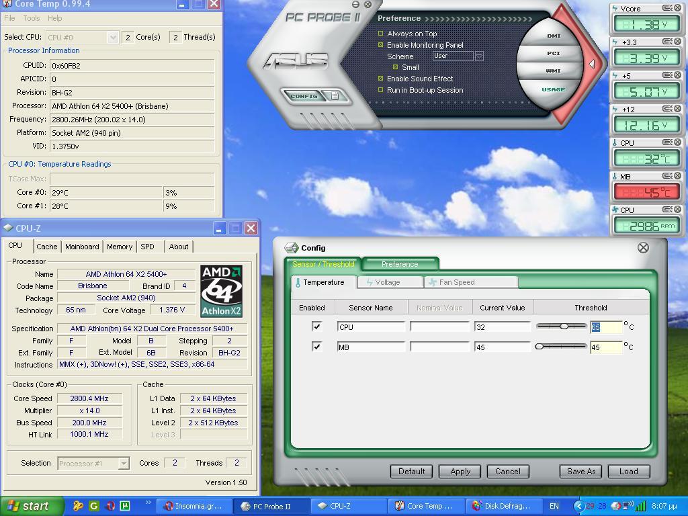Open the Voltage tab in Config
688x516 pixels.
tap(390, 282)
